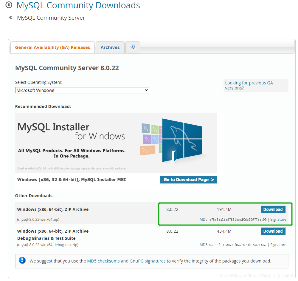Click the MySQL Installer for Windows banner

[116, 143]
